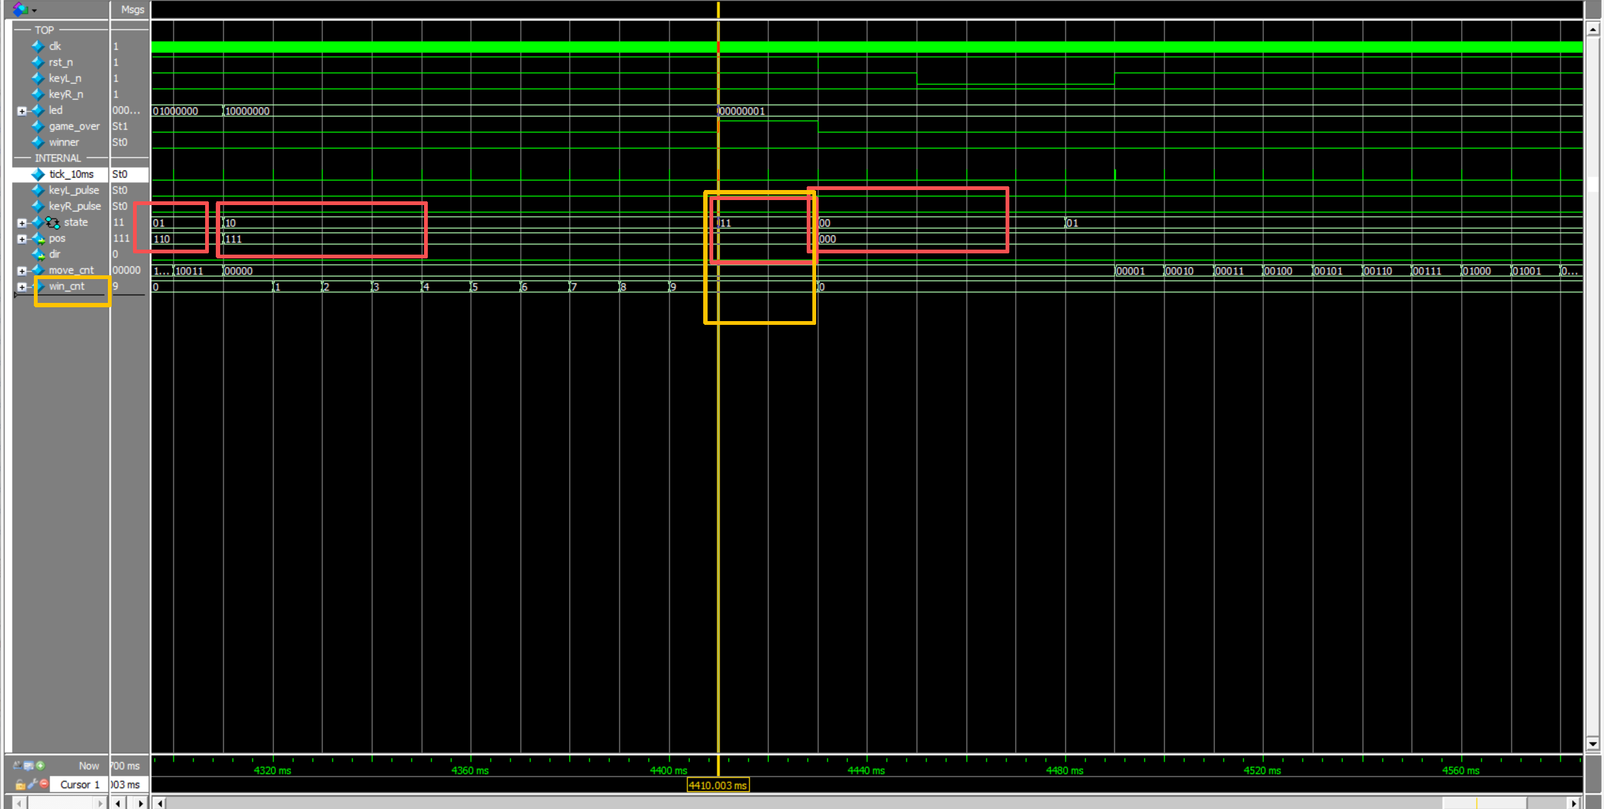
Task: Click the clk signal diamond icon
Action: [38, 46]
